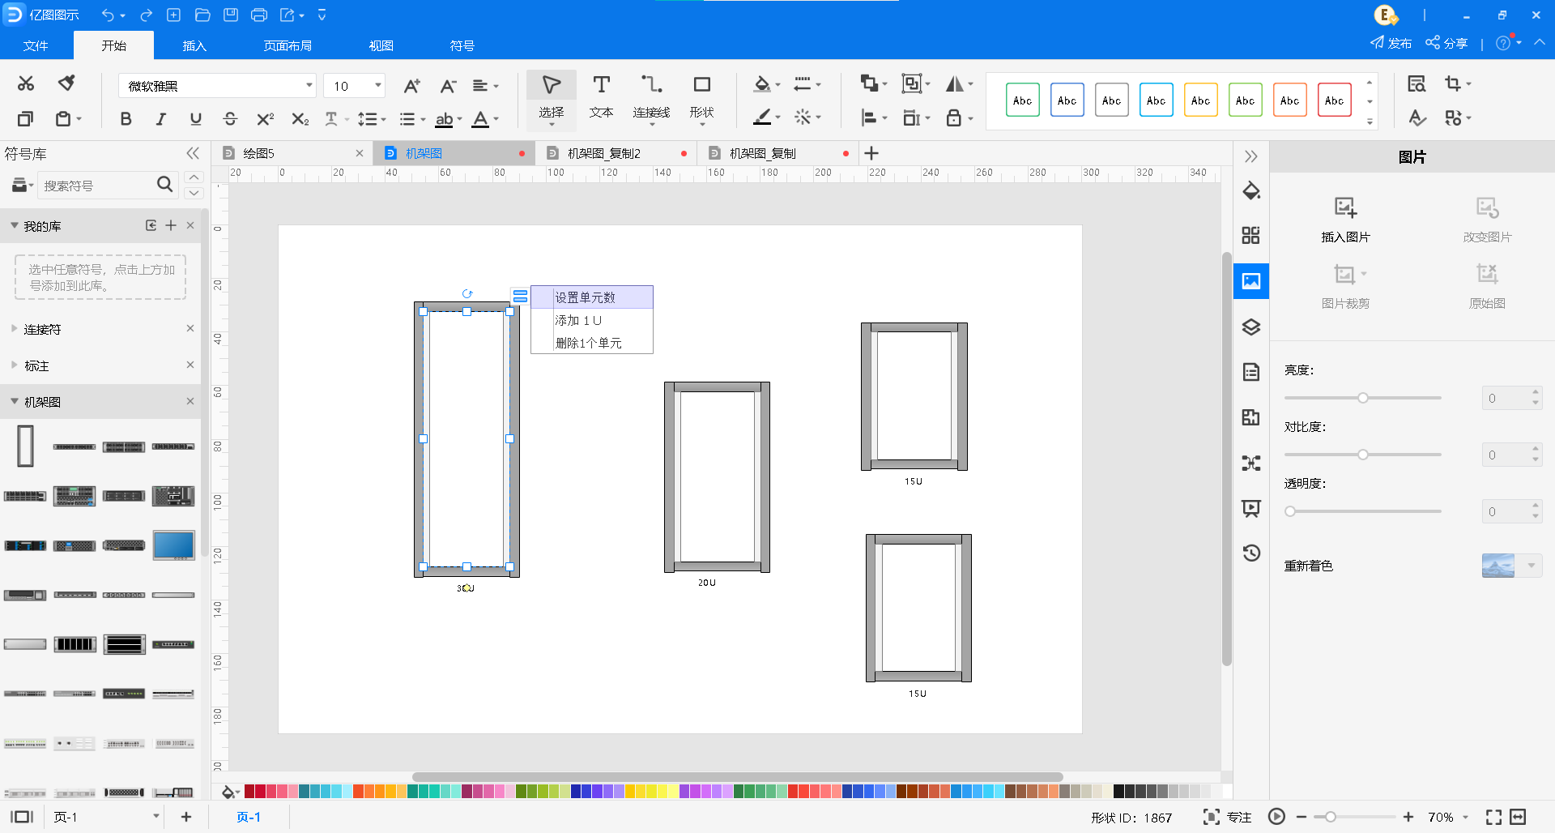1555x833 pixels.
Task: Click the Insert Picture (插入图片) icon
Action: pyautogui.click(x=1345, y=219)
